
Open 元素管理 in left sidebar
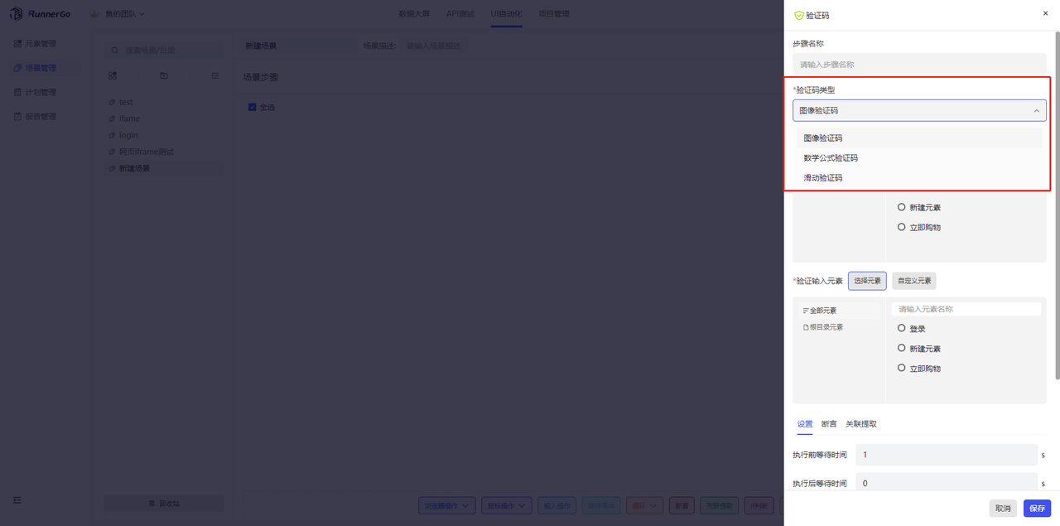pyautogui.click(x=41, y=43)
